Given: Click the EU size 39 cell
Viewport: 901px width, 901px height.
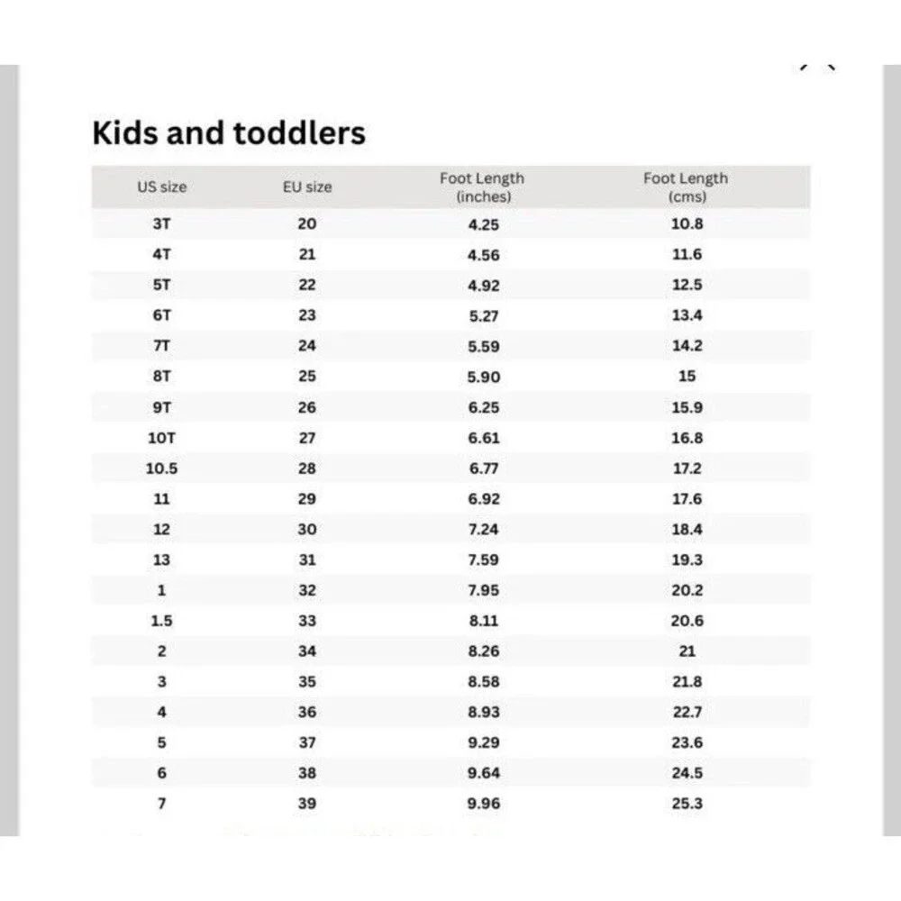Looking at the screenshot, I should coord(307,804).
